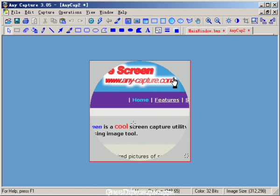The width and height of the screenshot is (280, 196).
Task: Select ellipse region capture icon
Action: click(180, 21)
